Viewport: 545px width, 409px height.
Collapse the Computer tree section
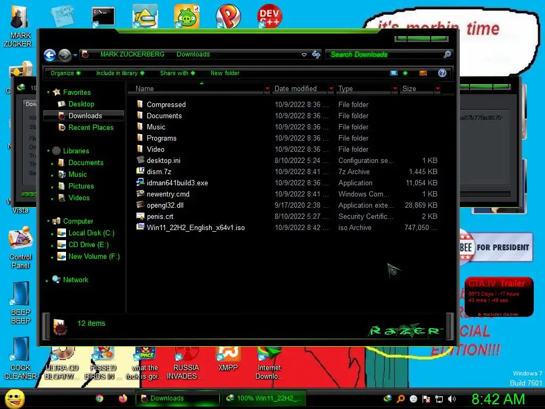48,221
